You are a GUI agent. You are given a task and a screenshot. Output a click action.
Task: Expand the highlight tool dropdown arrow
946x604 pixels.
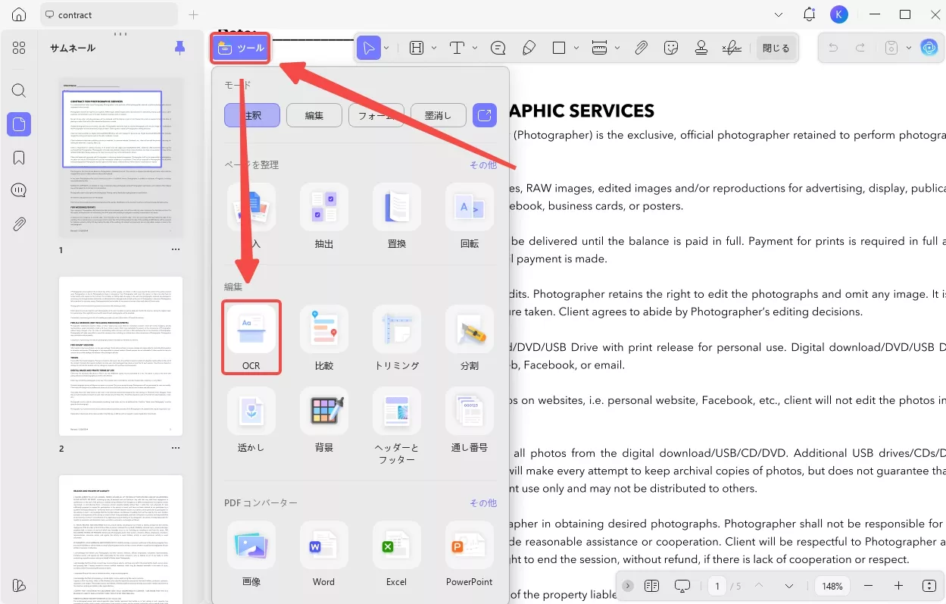tap(434, 48)
